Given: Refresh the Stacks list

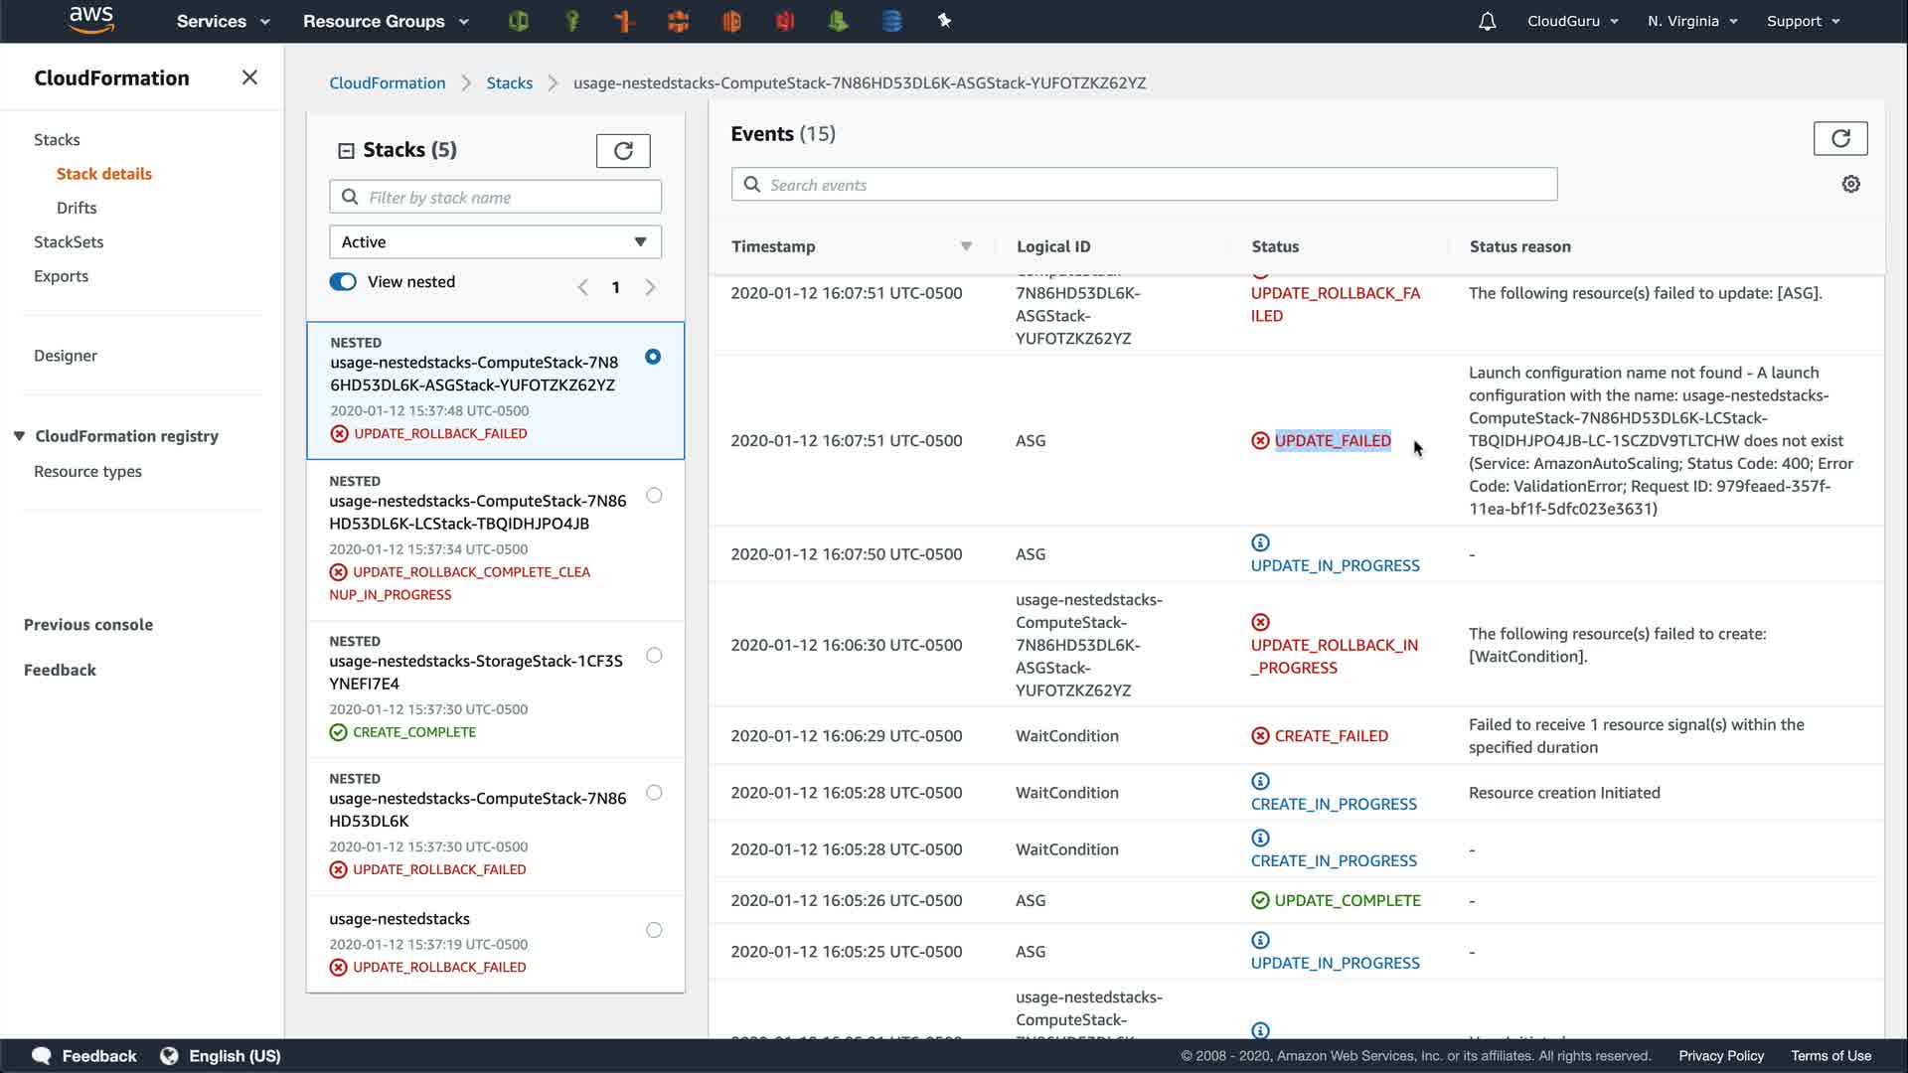Looking at the screenshot, I should tap(623, 151).
